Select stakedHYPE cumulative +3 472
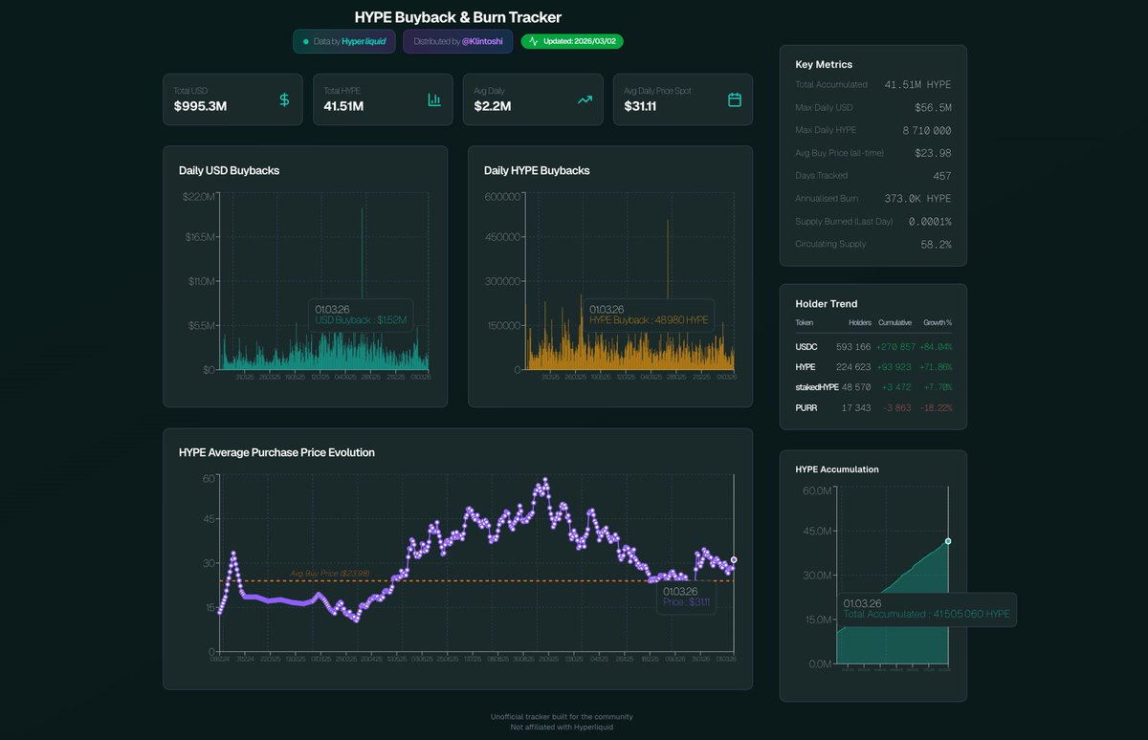This screenshot has height=740, width=1148. 896,387
